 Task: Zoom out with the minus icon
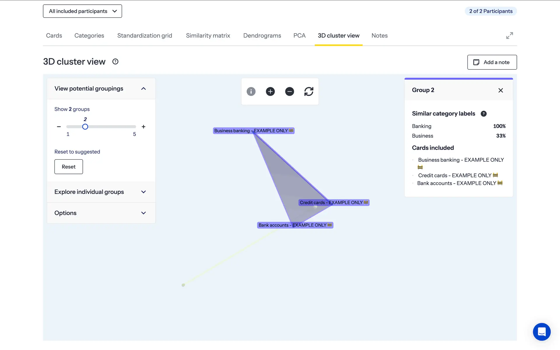click(289, 92)
